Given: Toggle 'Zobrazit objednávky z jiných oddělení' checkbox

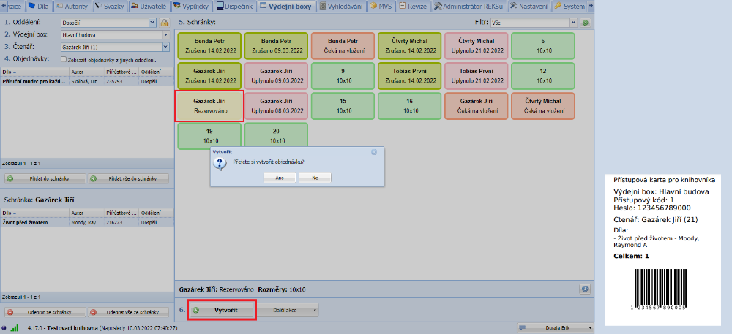Looking at the screenshot, I should 64,59.
